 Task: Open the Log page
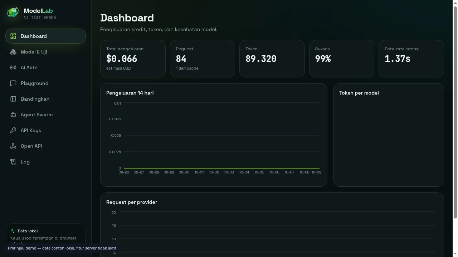45,162
